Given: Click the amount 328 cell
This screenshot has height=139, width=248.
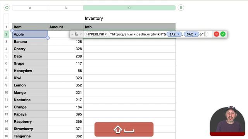Looking at the screenshot, I should [65, 49].
